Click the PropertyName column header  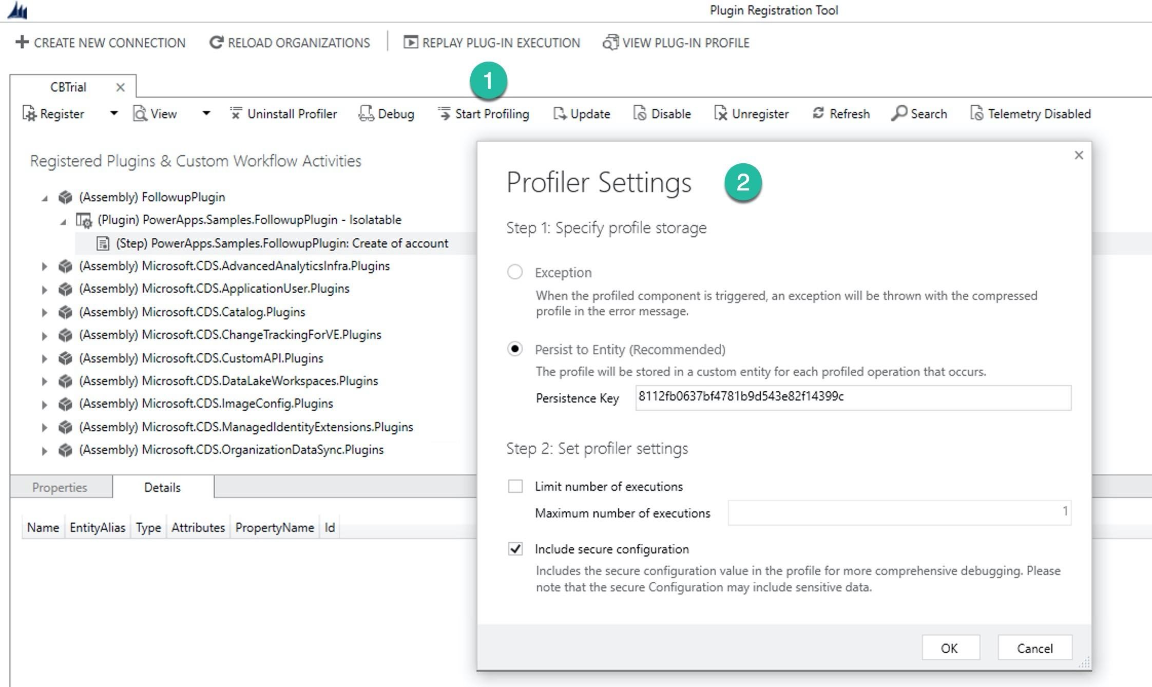(275, 527)
